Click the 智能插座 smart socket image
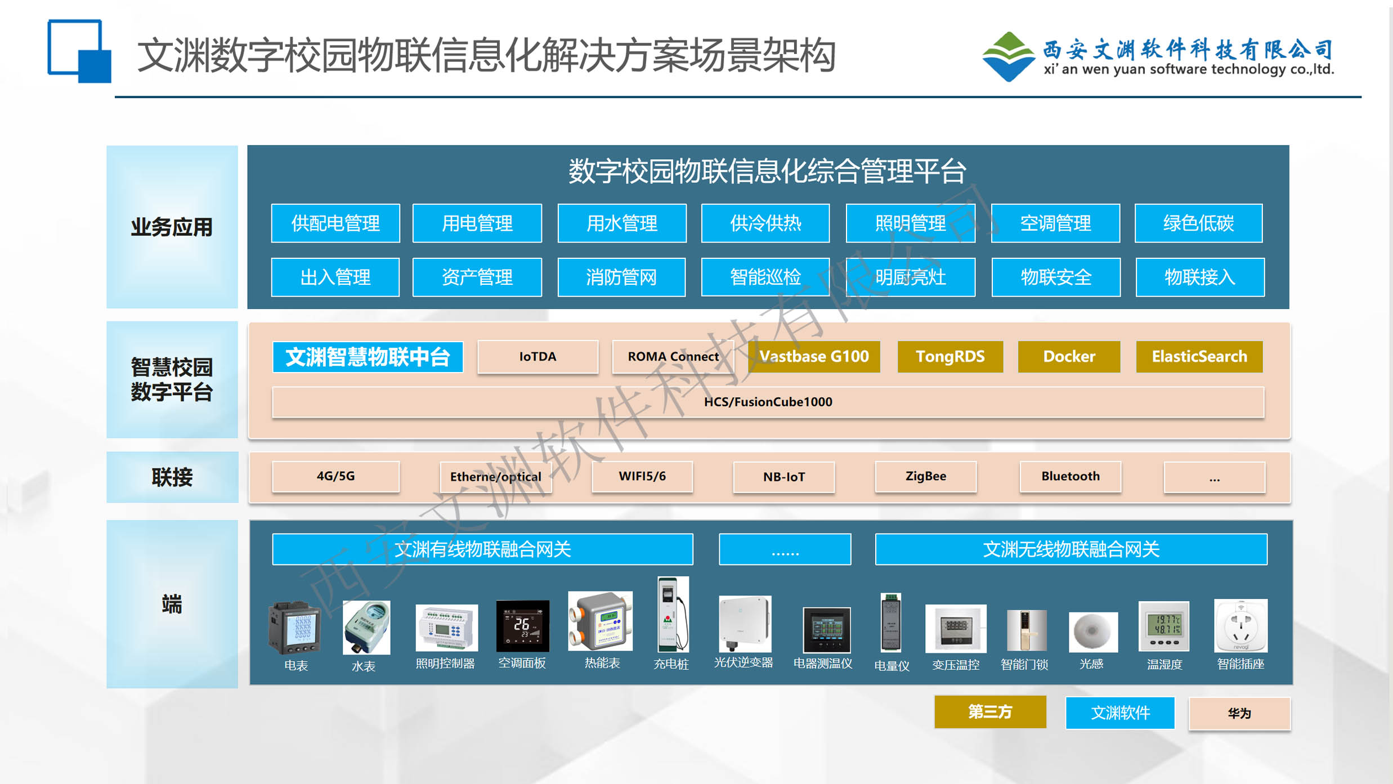The image size is (1393, 784). coord(1240,625)
